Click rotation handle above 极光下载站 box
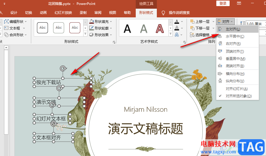Screen dimensions: 266x156 pyautogui.click(x=63, y=69)
